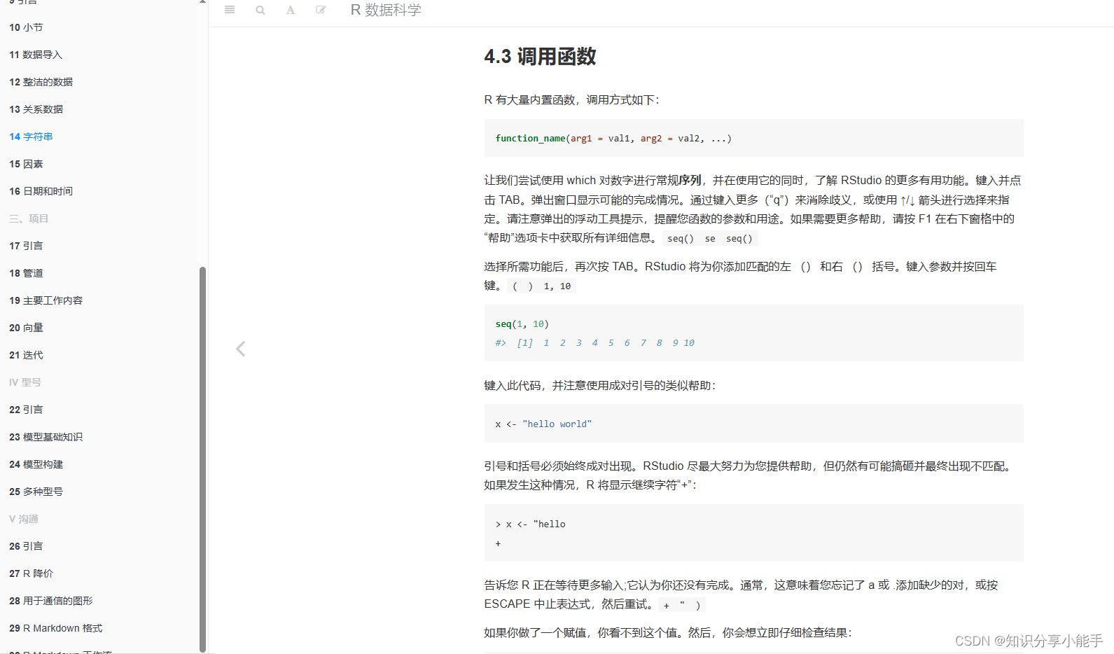The width and height of the screenshot is (1114, 654).
Task: Open chapter 24 模型构建
Action: point(36,464)
